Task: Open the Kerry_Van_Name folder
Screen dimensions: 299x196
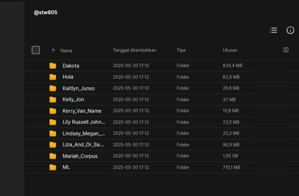Action: [x=82, y=111]
